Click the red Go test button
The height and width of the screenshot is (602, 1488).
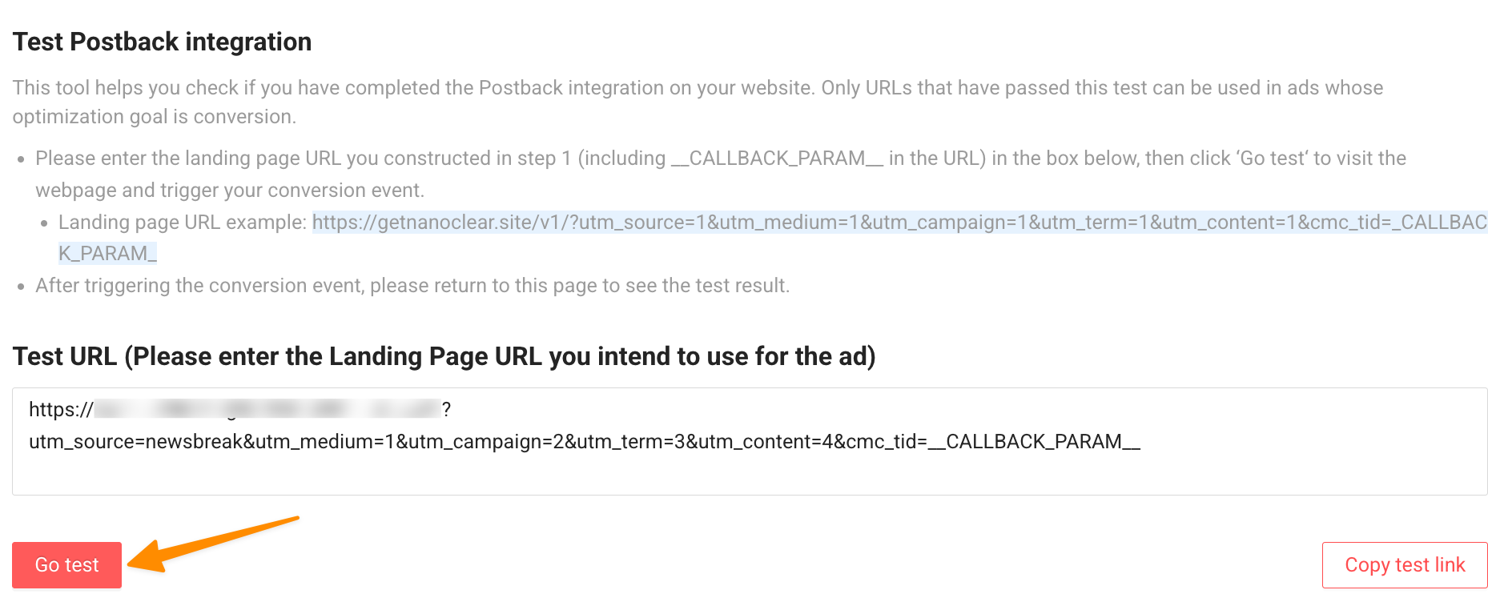(66, 565)
